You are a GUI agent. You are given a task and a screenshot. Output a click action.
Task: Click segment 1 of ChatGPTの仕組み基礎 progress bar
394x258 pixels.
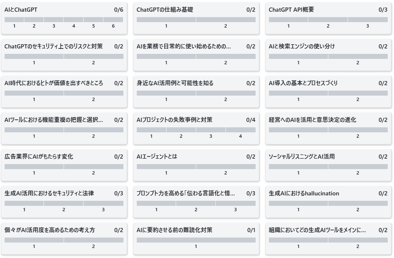166,19
